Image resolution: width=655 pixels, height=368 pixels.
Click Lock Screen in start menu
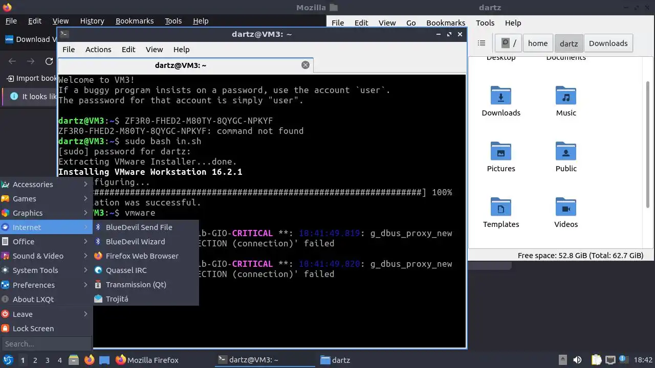tap(46, 329)
